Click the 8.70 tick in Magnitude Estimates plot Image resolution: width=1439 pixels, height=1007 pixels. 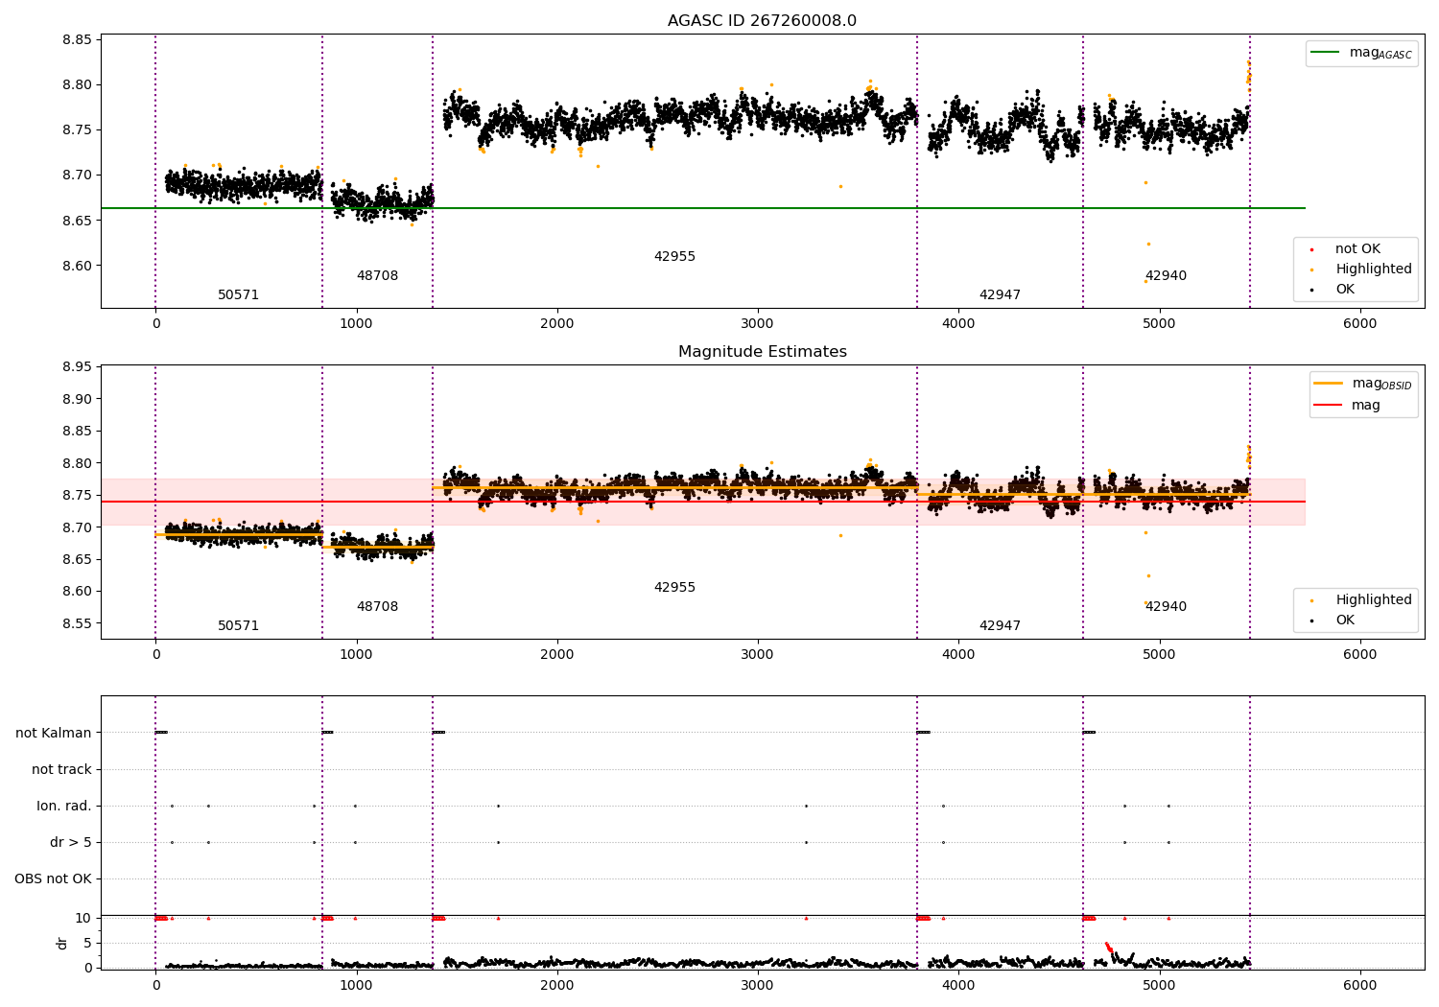point(76,527)
